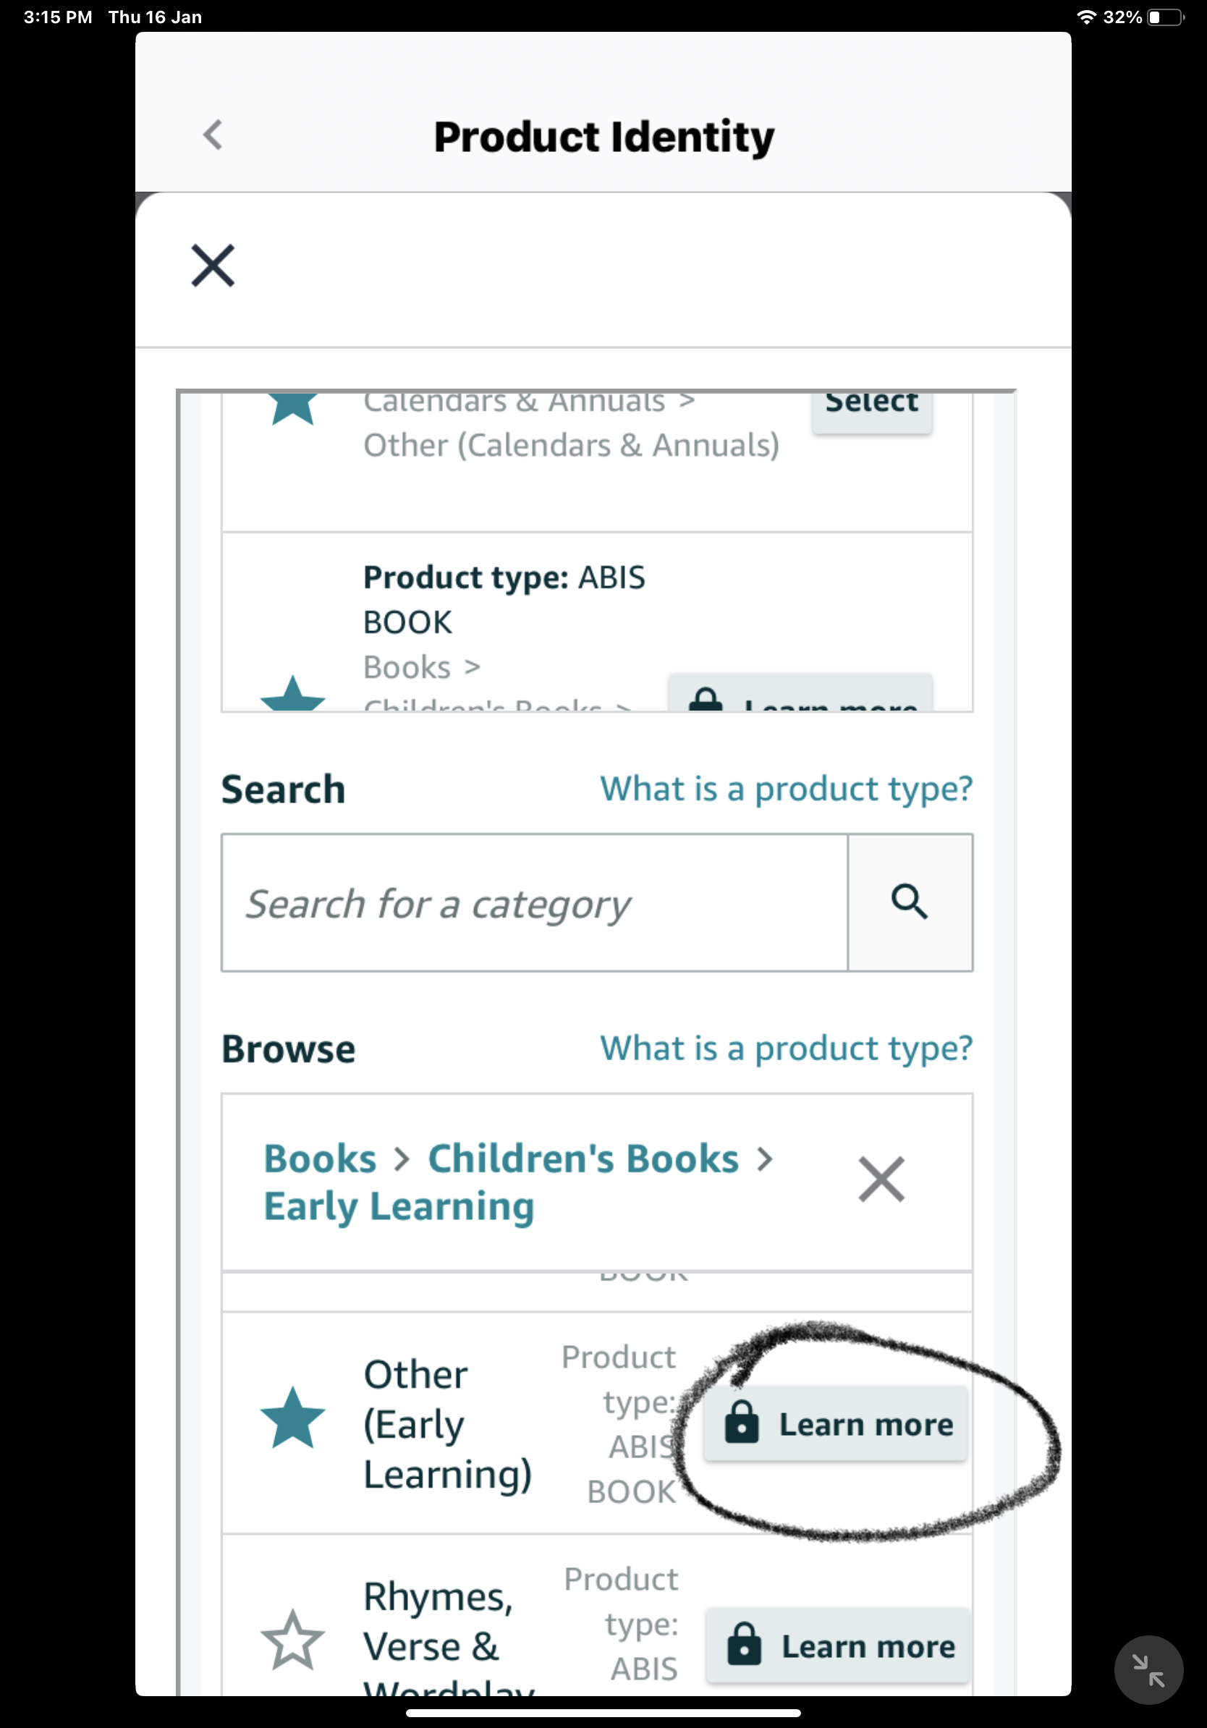This screenshot has height=1728, width=1207.
Task: Tap the Wi-Fi status icon
Action: coord(1086,17)
